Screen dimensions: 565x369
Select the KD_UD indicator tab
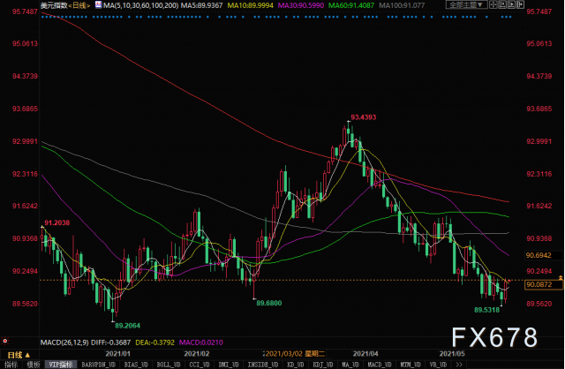point(296,365)
